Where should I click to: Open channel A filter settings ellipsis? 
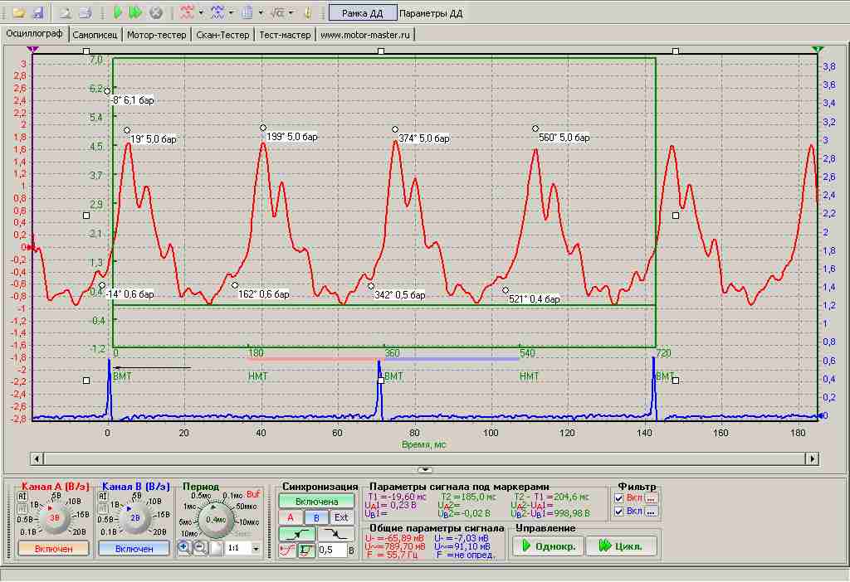click(x=651, y=498)
